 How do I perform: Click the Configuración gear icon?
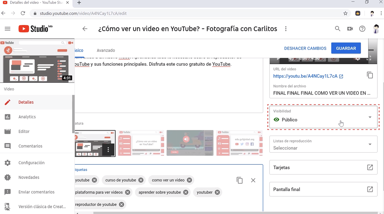[7, 163]
